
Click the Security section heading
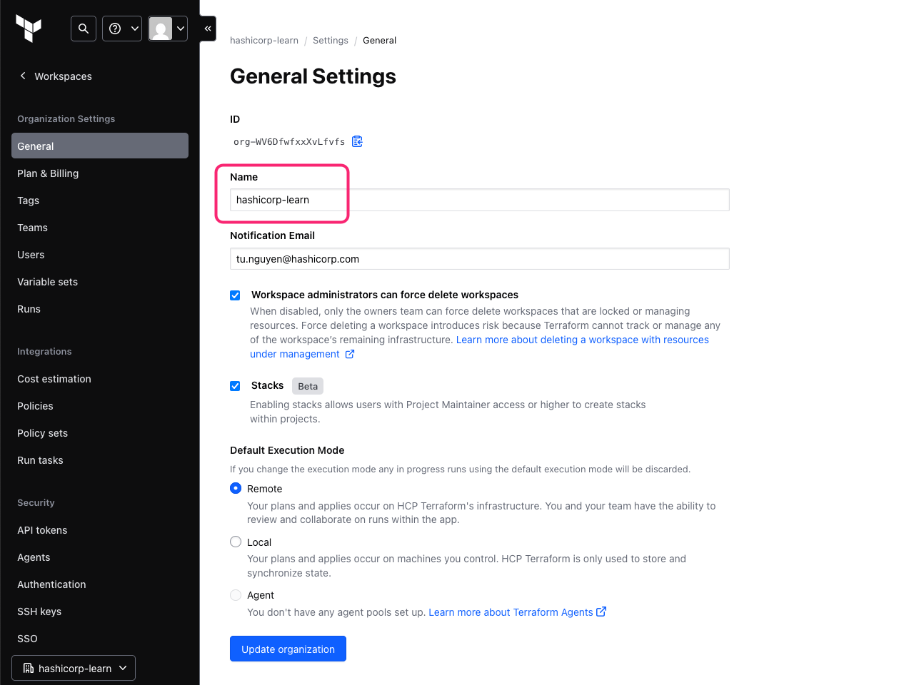[x=36, y=502]
